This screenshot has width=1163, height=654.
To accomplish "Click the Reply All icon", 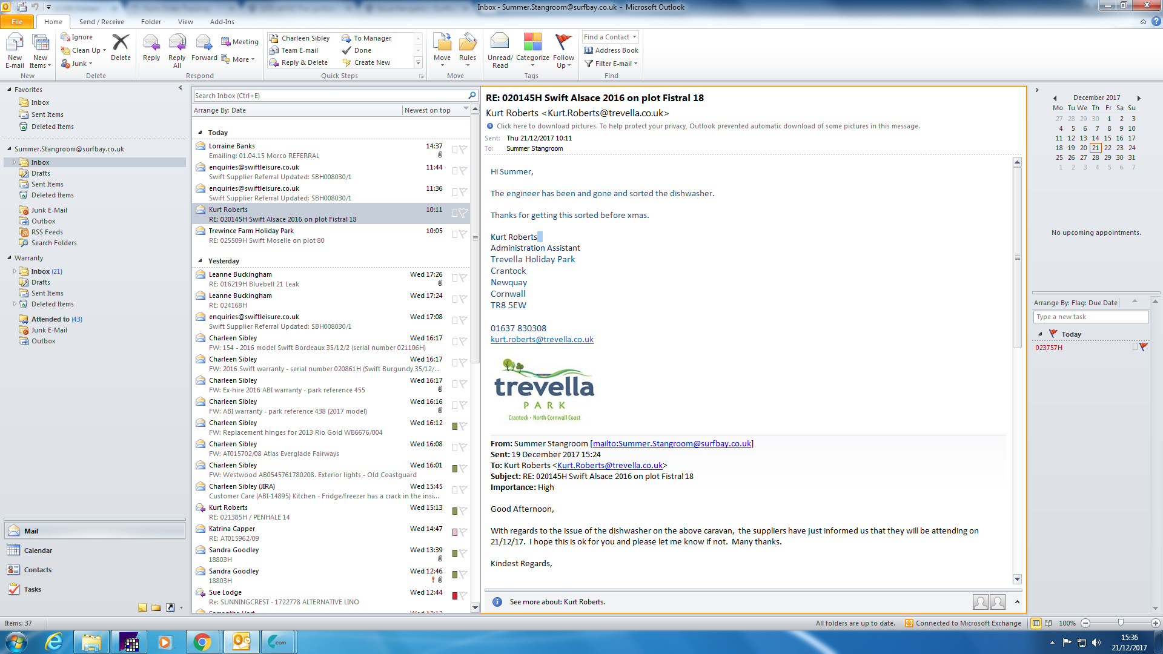I will pos(177,44).
